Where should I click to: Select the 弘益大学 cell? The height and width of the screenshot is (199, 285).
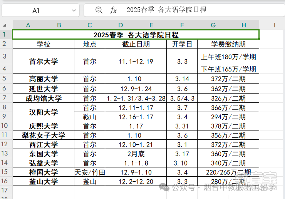44,163
